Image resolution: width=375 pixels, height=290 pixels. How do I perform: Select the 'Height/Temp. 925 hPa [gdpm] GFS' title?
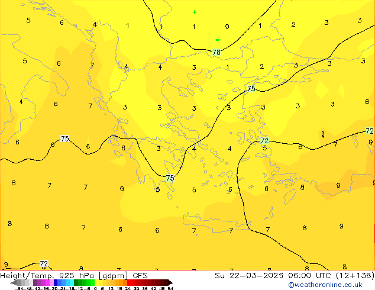coord(74,275)
